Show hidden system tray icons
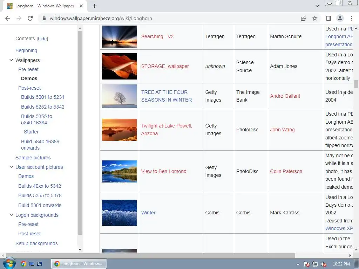 [x=298, y=264]
